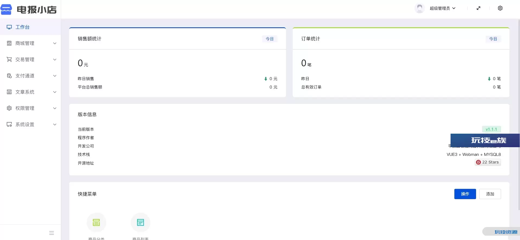The image size is (520, 240).
Task: Collapse the sidebar with the hamburger icon
Action: pos(52,233)
